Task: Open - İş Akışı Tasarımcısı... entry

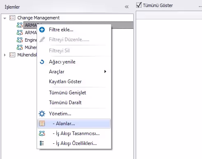Action: coord(74,133)
